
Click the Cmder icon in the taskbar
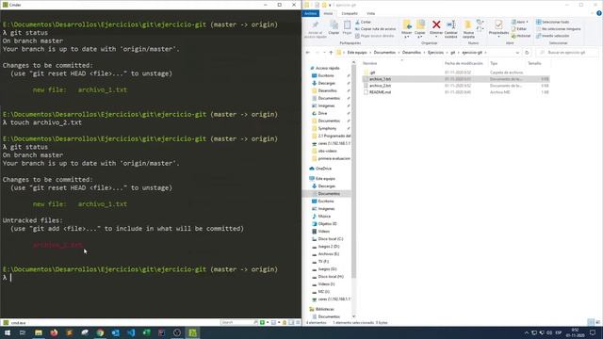pos(192,332)
